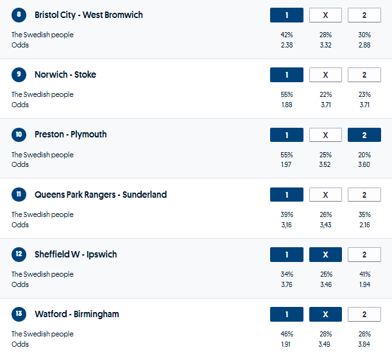Deselect away win 2 for Preston - Plymouth

click(364, 135)
